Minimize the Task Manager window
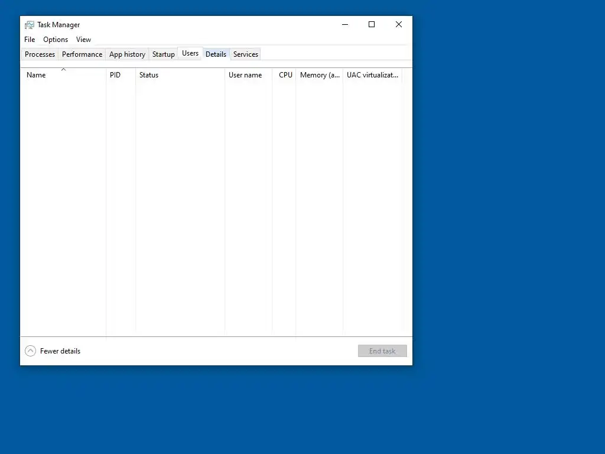605x454 pixels. [345, 24]
